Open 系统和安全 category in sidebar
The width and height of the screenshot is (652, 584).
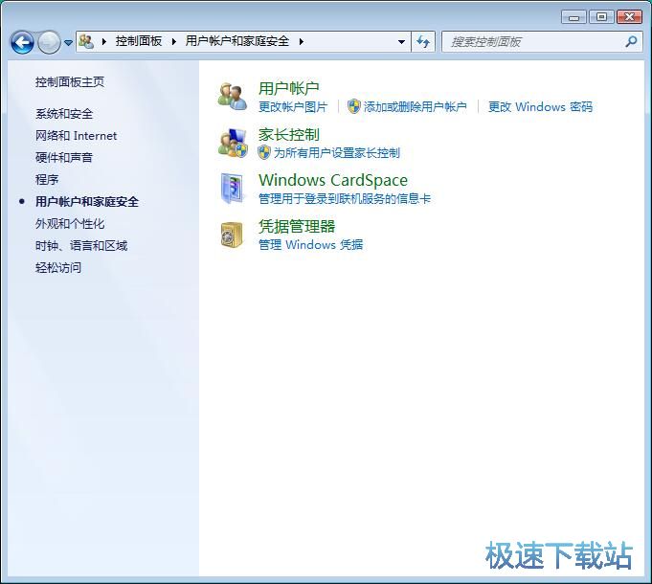click(64, 114)
